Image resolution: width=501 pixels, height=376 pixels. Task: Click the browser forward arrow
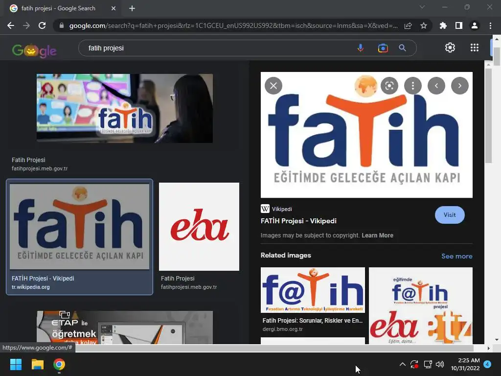point(26,25)
